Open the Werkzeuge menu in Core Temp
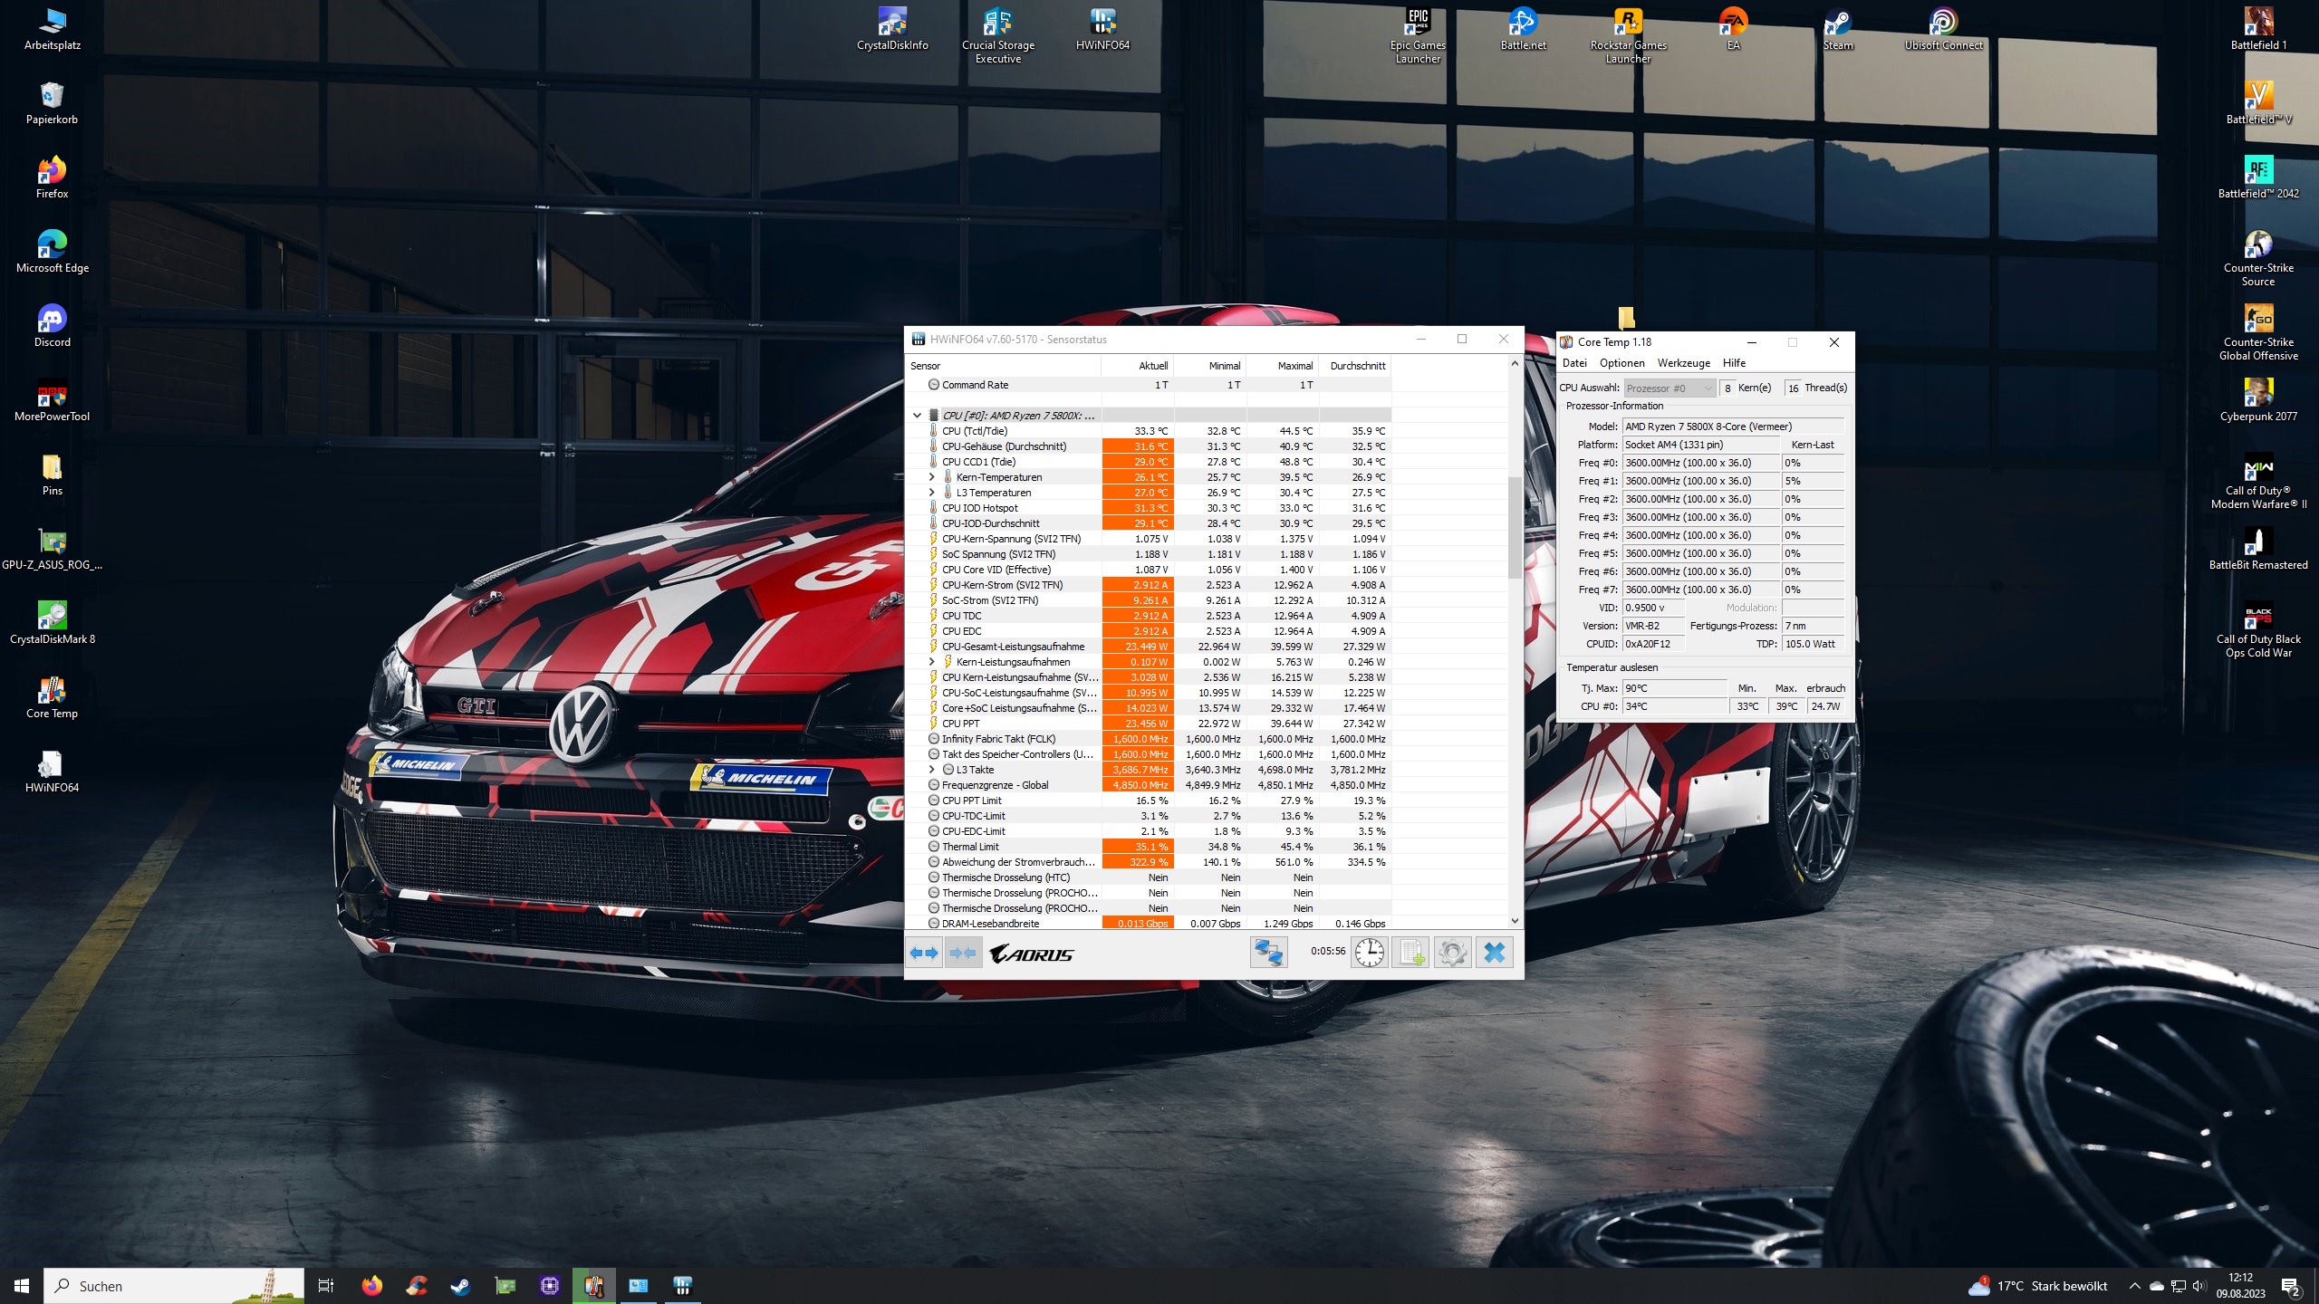Viewport: 2319px width, 1304px height. coord(1683,363)
